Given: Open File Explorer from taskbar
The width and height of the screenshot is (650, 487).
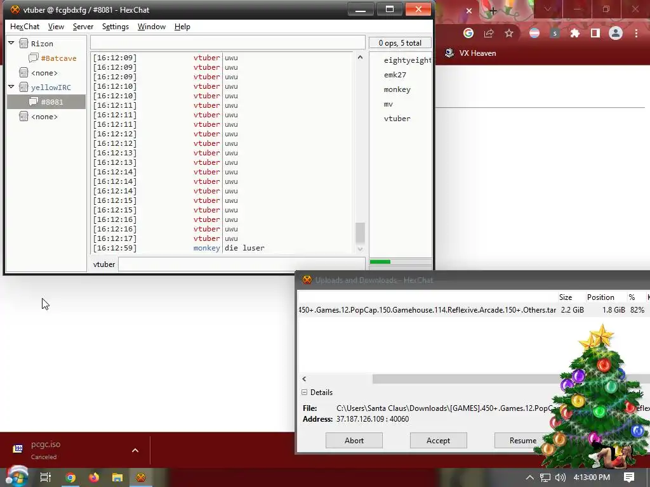Looking at the screenshot, I should point(117,477).
